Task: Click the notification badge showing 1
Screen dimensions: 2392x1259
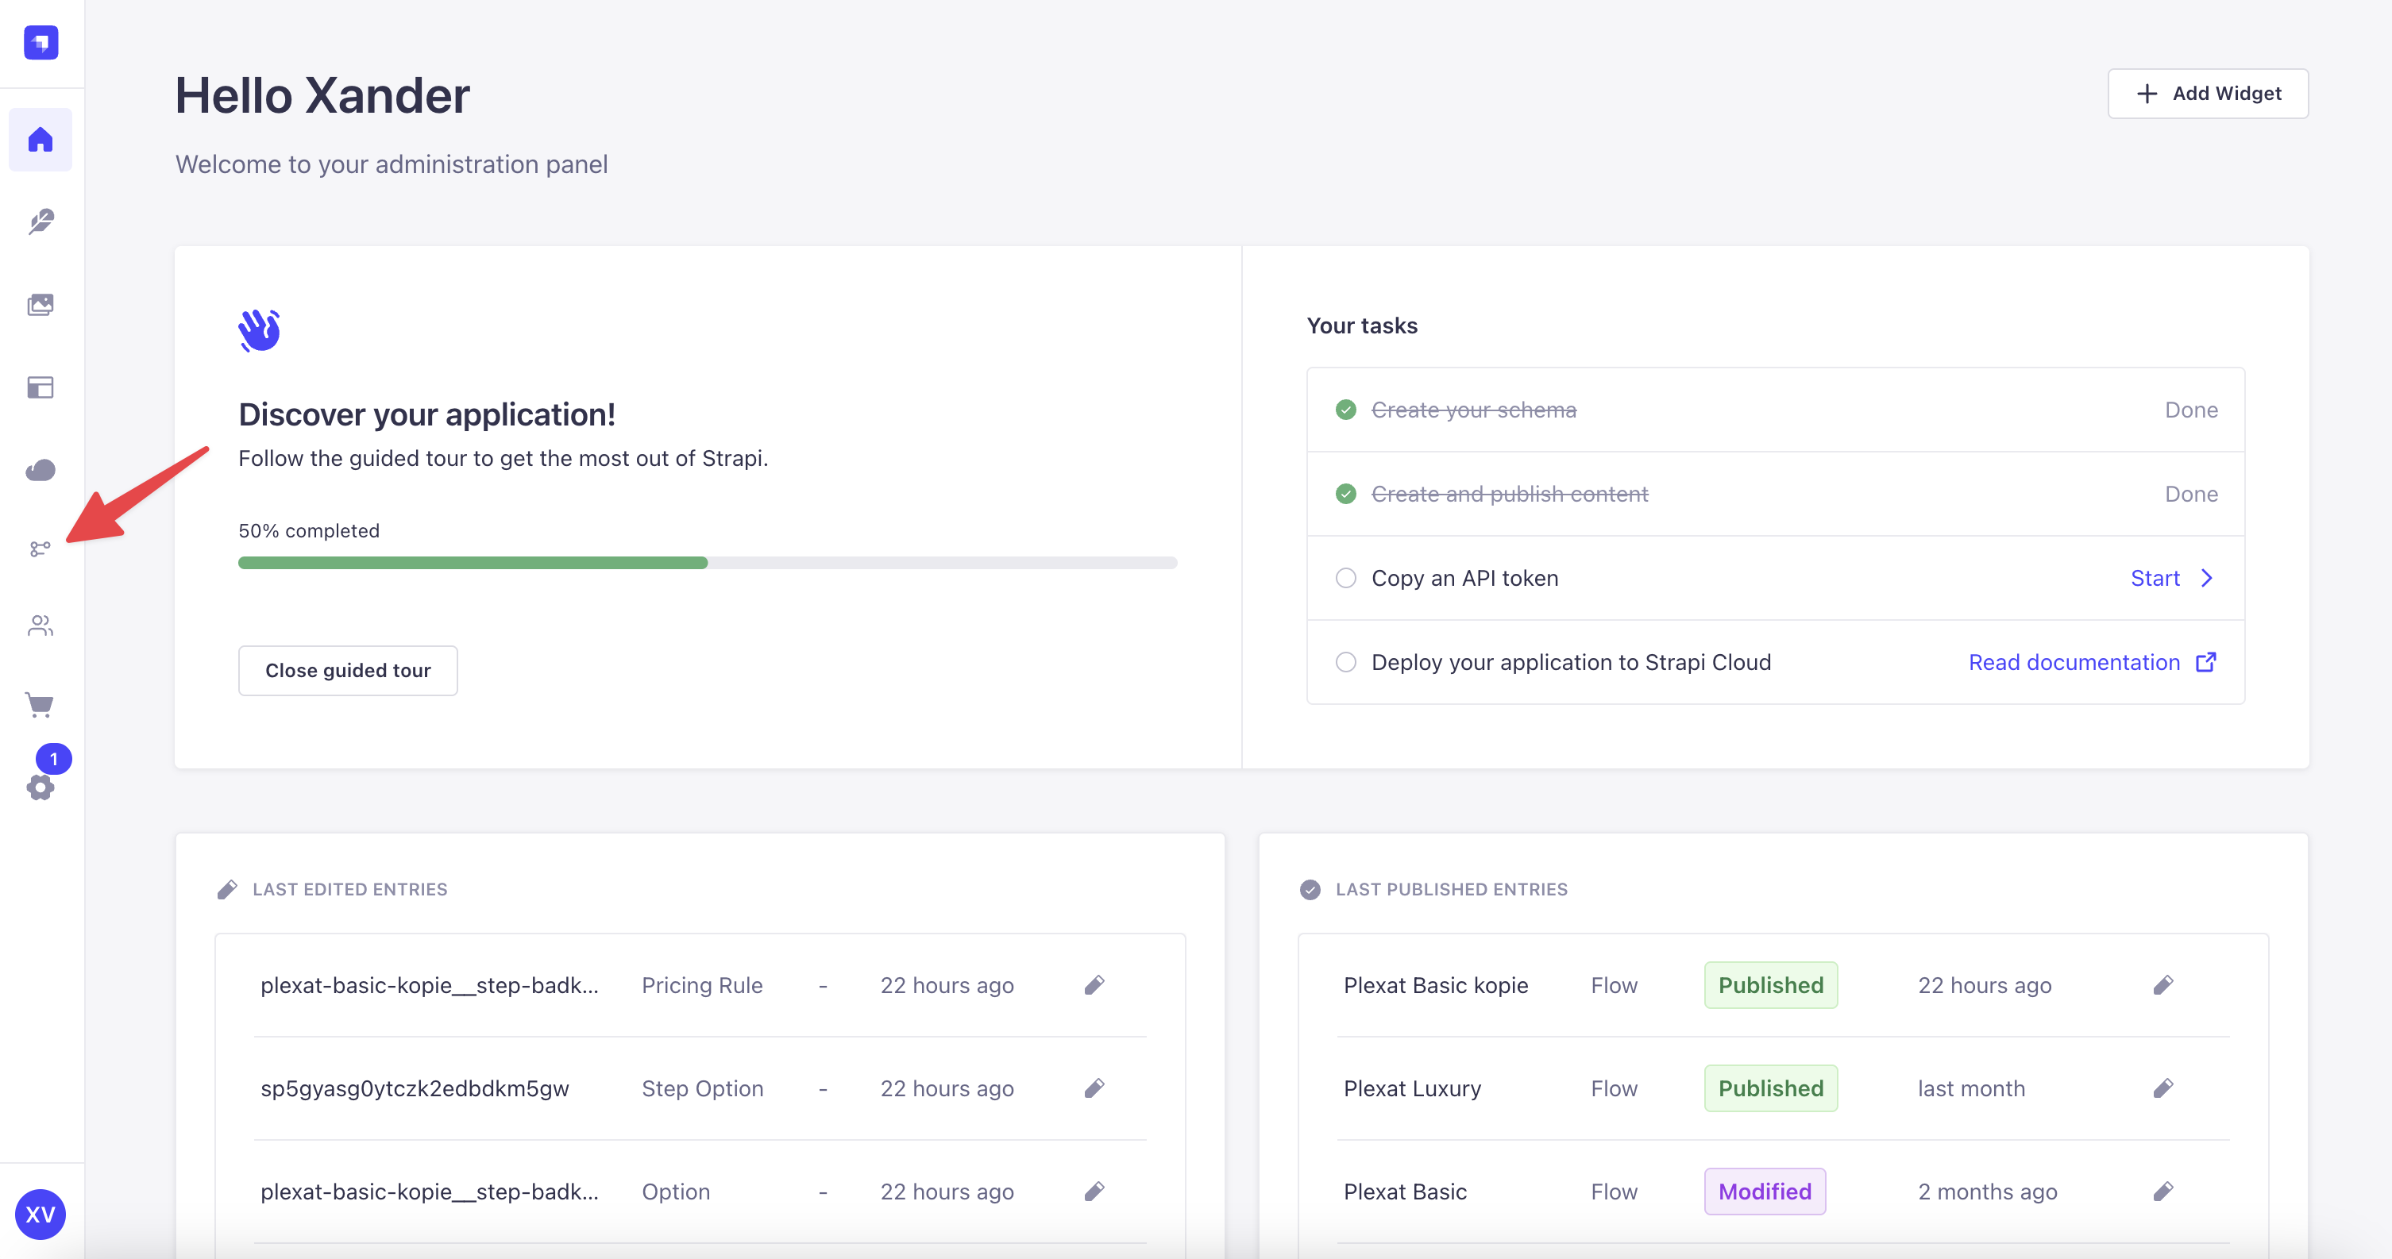Action: (x=54, y=759)
